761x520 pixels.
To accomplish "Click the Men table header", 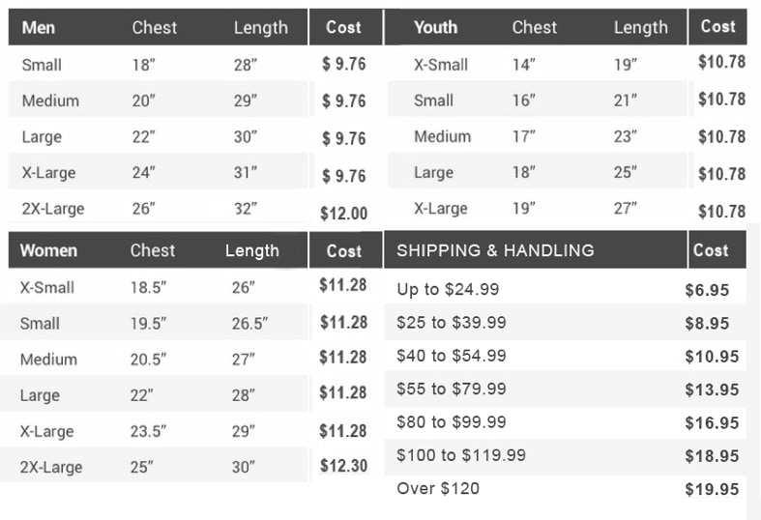I will (39, 27).
